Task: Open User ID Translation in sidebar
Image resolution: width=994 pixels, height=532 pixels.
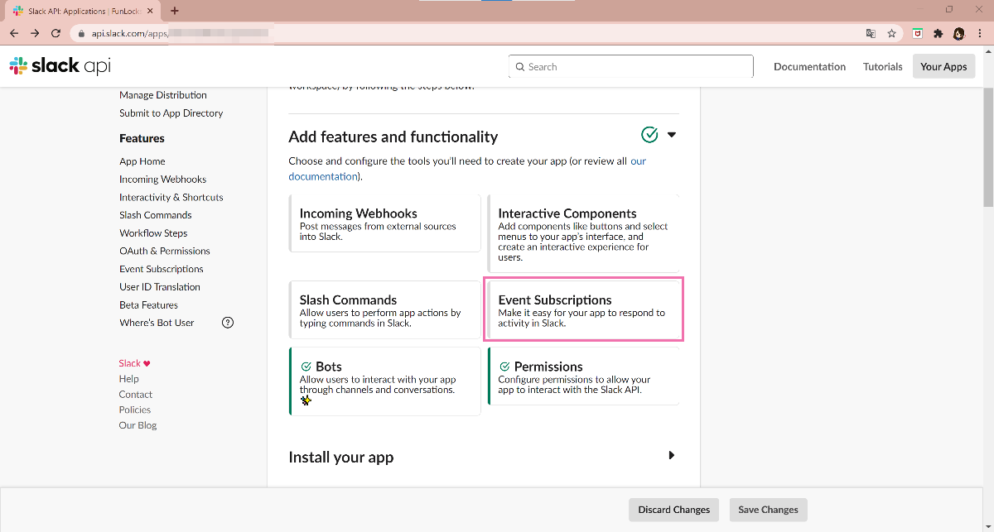Action: coord(160,287)
